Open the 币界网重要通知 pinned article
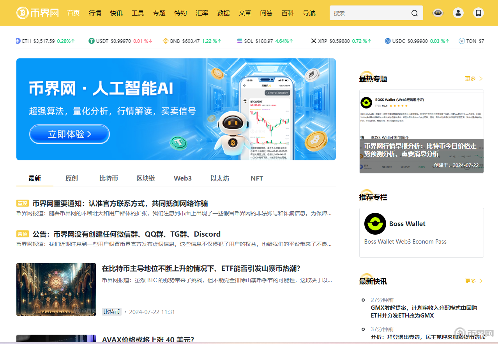Image resolution: width=498 pixels, height=344 pixels. 120,204
